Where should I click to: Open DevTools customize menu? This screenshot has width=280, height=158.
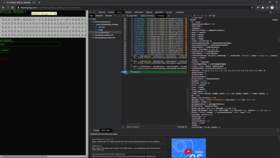[x=274, y=12]
